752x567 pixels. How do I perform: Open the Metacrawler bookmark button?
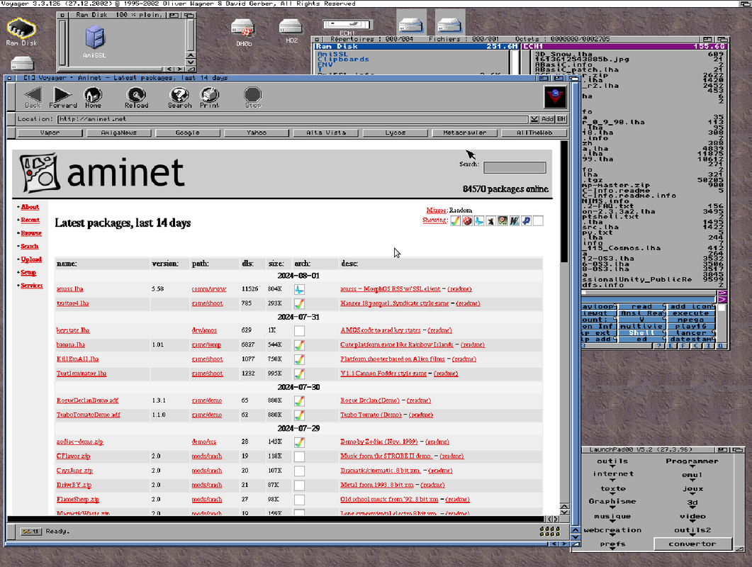[x=464, y=133]
